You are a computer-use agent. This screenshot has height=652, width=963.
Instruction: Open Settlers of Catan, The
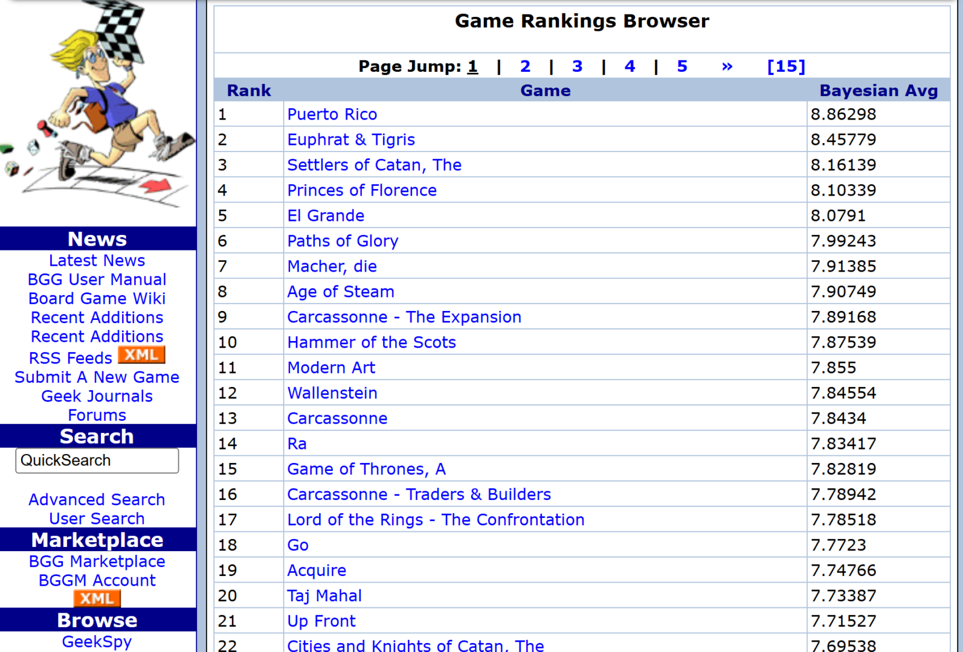pyautogui.click(x=375, y=165)
